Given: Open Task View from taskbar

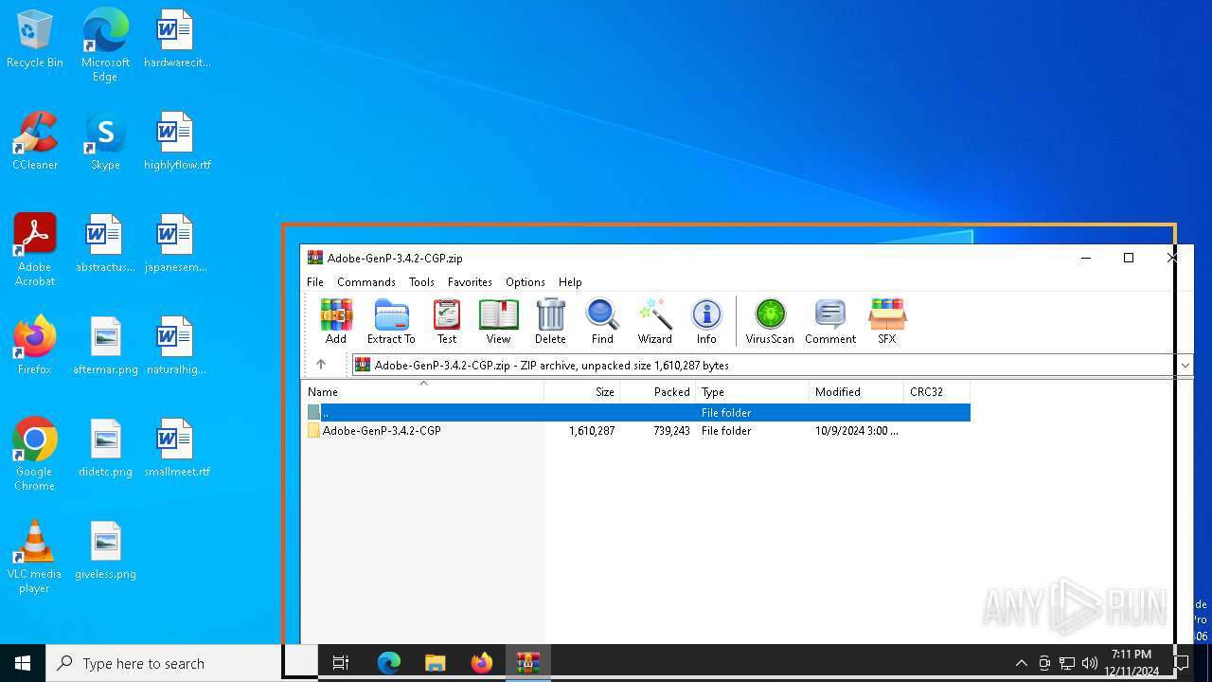Looking at the screenshot, I should click(341, 663).
